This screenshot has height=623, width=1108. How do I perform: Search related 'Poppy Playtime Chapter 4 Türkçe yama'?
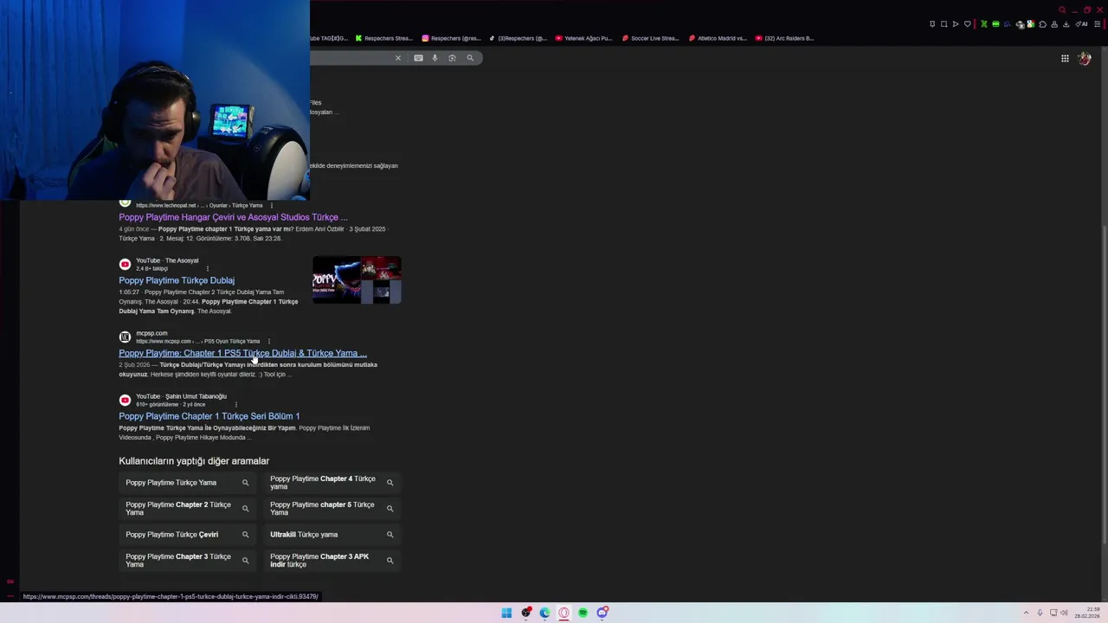click(332, 483)
